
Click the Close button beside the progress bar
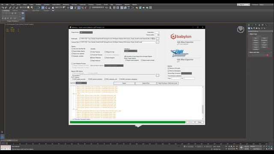tap(200, 122)
